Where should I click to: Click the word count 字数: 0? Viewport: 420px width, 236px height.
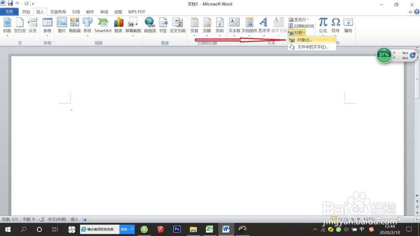click(29, 219)
